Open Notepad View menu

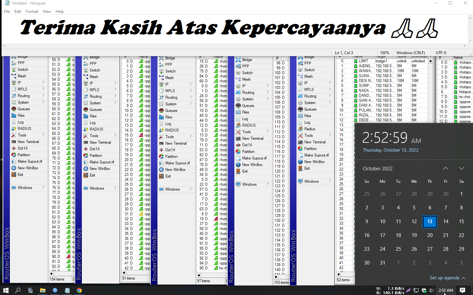[x=47, y=11]
